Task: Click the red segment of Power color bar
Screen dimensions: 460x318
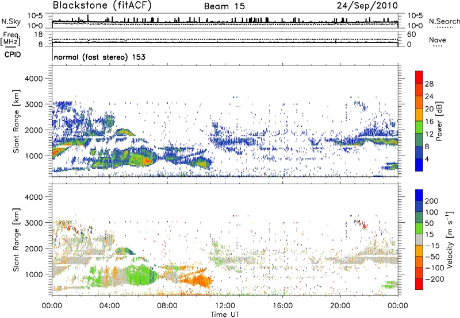Action: click(419, 77)
